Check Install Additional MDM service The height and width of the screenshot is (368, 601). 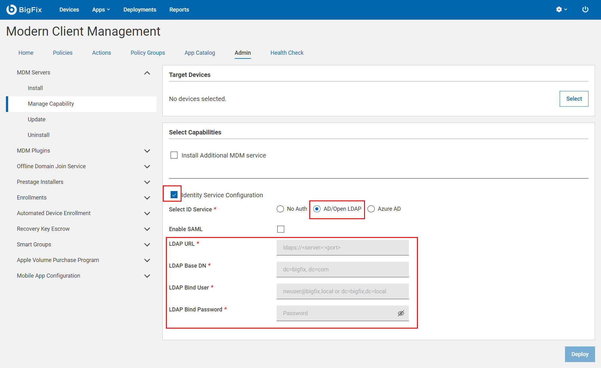pyautogui.click(x=174, y=155)
